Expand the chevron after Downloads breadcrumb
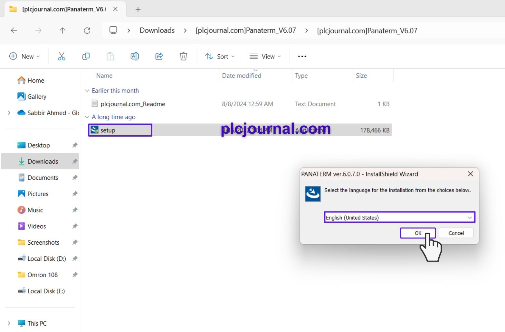 pos(185,31)
